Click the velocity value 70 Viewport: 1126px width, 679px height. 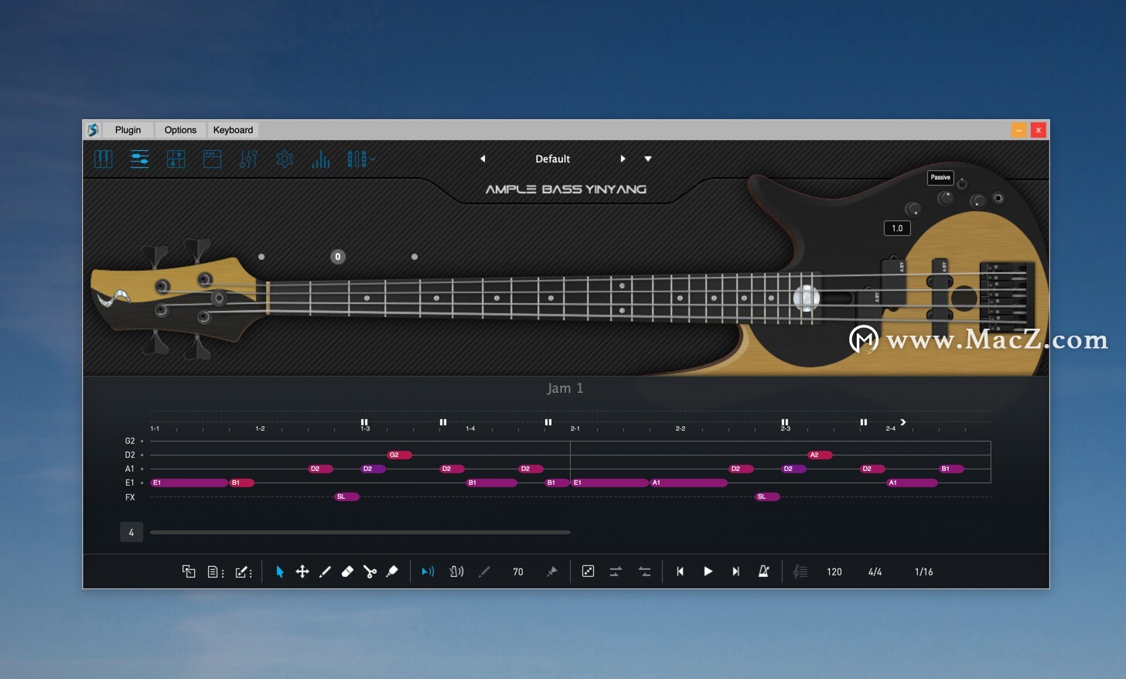pyautogui.click(x=518, y=572)
